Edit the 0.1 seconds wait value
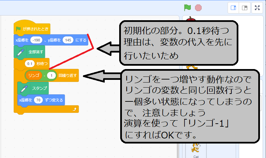The image size is (266, 158). click(30, 64)
